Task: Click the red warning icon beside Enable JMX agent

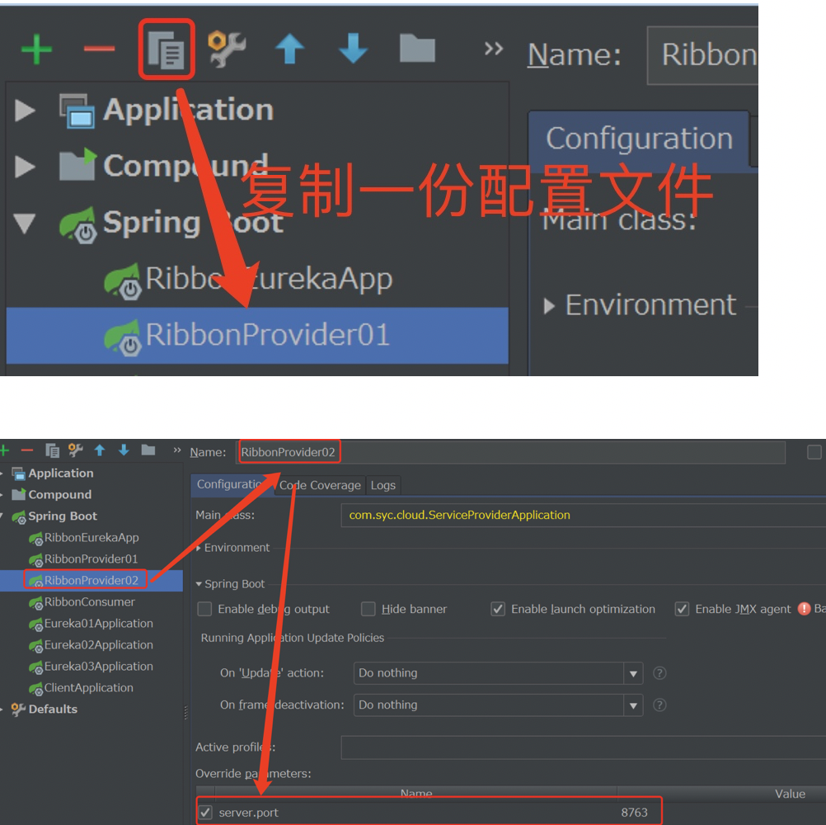Action: 804,609
